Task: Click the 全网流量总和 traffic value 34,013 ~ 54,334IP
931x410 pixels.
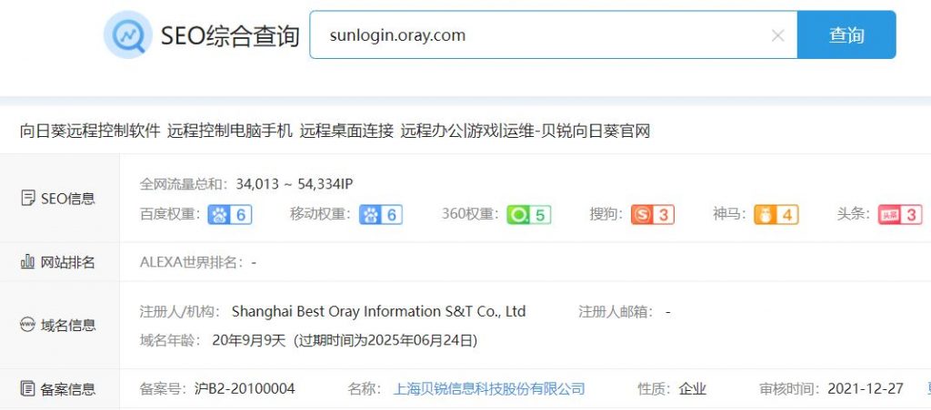Action: click(295, 184)
